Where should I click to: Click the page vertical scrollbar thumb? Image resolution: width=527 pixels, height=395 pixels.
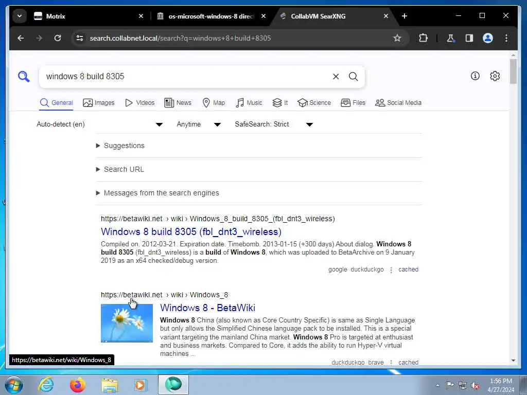click(x=513, y=71)
